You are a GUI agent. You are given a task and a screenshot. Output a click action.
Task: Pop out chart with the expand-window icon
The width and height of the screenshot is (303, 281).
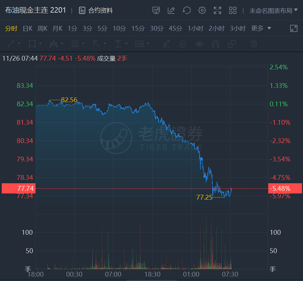point(293,28)
